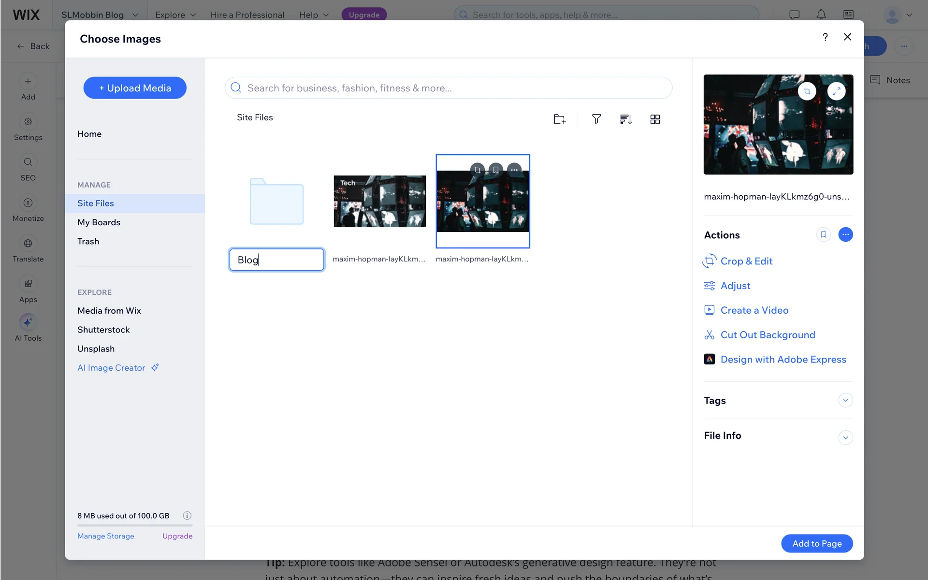Toggle bookmark on selected thumbnail
This screenshot has height=580, width=928.
pyautogui.click(x=495, y=170)
